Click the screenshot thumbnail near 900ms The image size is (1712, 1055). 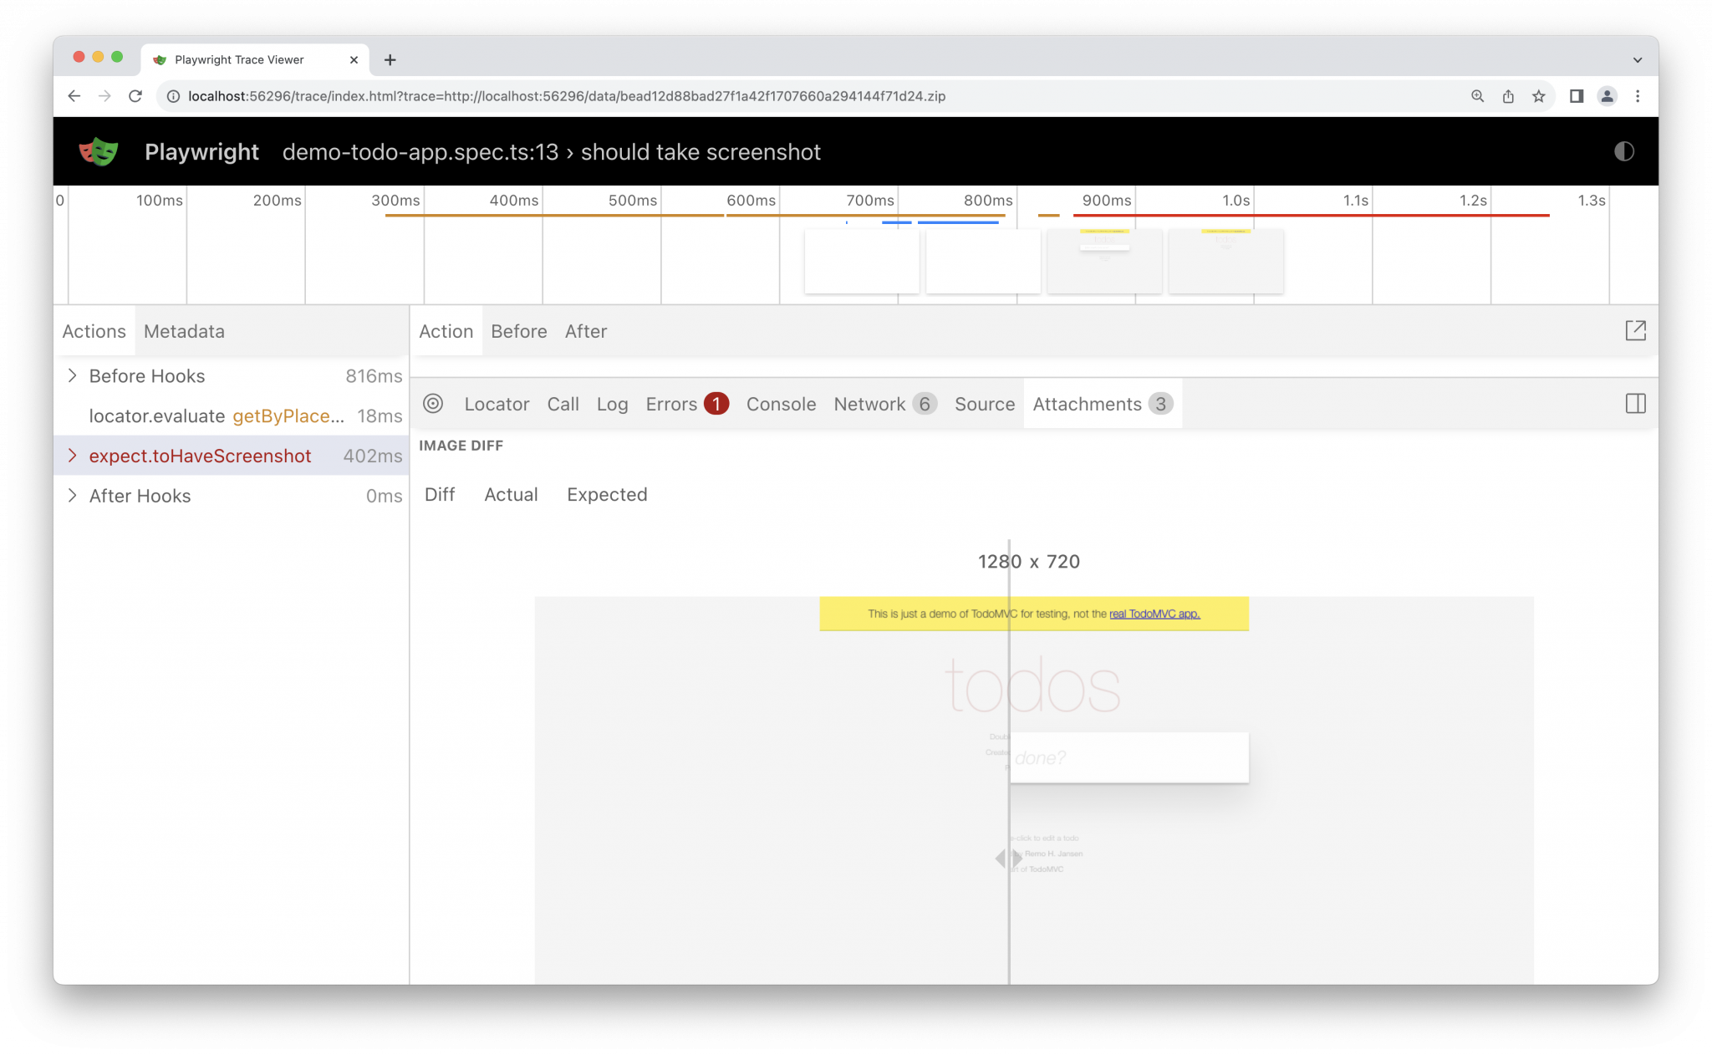tap(1103, 262)
